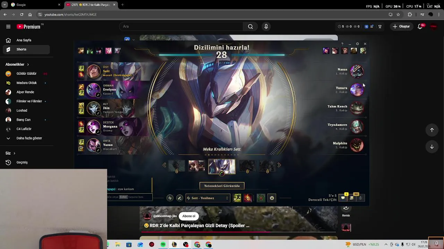
Task: Click the YouTube Ara search field
Action: tap(182, 27)
